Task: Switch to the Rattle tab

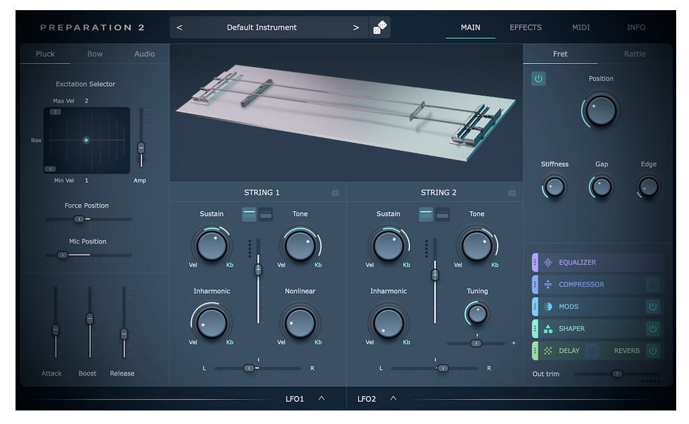Action: [634, 53]
